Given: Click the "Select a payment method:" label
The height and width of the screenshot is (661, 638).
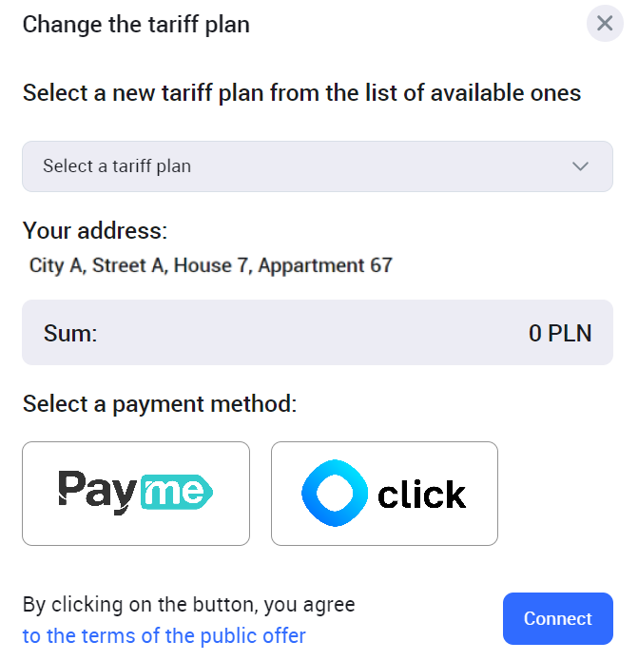Looking at the screenshot, I should pyautogui.click(x=160, y=404).
